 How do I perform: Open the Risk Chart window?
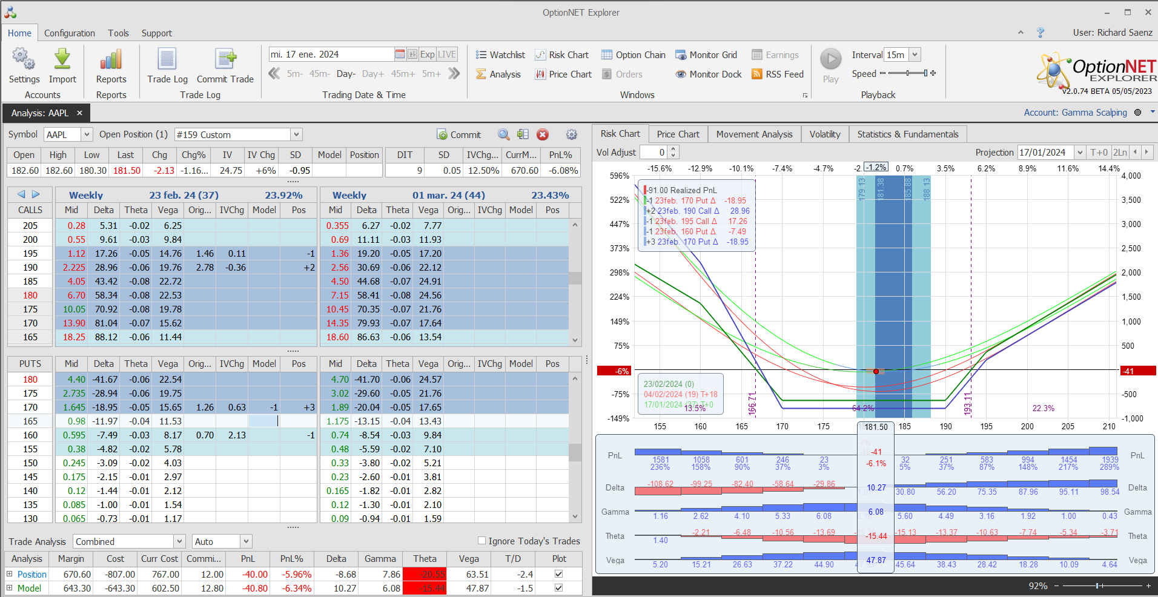(562, 55)
